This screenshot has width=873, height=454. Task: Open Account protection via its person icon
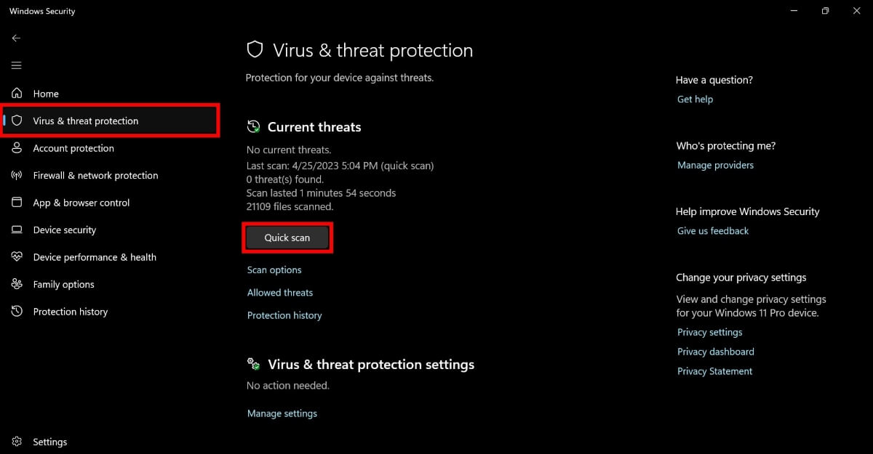pos(16,148)
